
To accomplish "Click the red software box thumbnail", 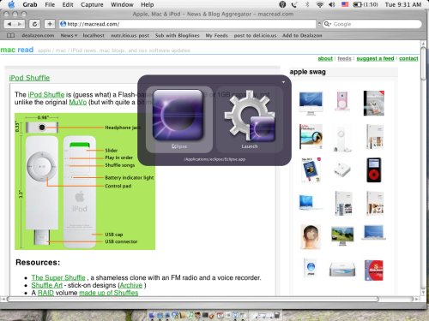I will pyautogui.click(x=374, y=270).
